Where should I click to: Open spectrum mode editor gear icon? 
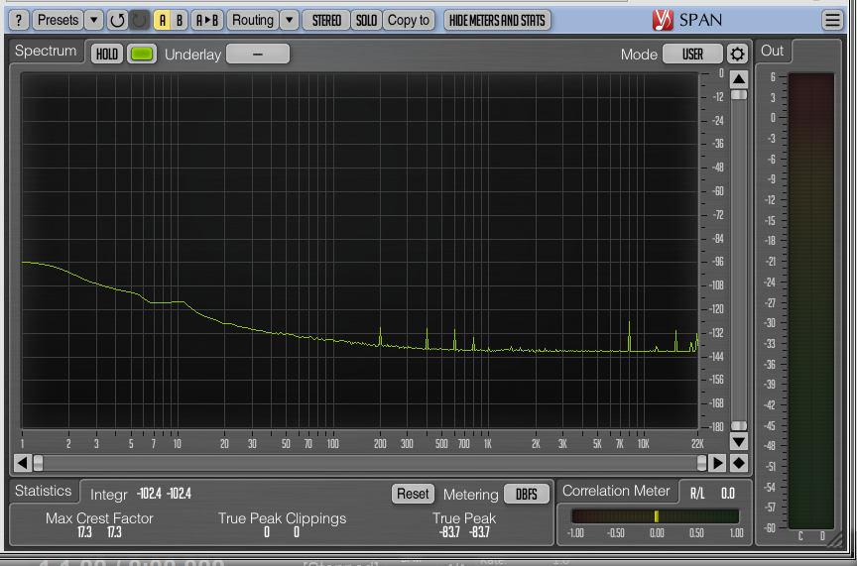(x=737, y=54)
